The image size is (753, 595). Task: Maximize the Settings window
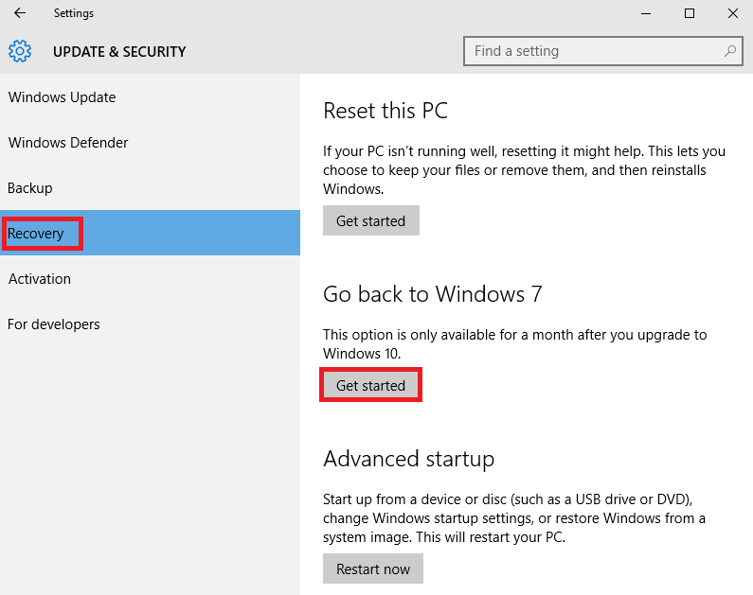(690, 13)
